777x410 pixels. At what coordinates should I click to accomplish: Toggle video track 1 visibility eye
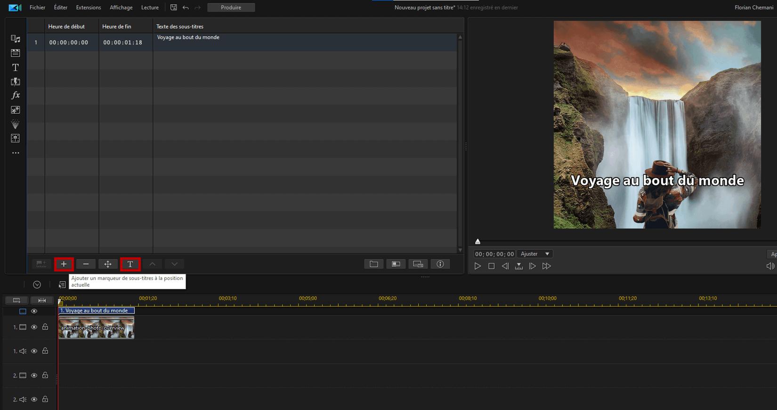click(34, 327)
